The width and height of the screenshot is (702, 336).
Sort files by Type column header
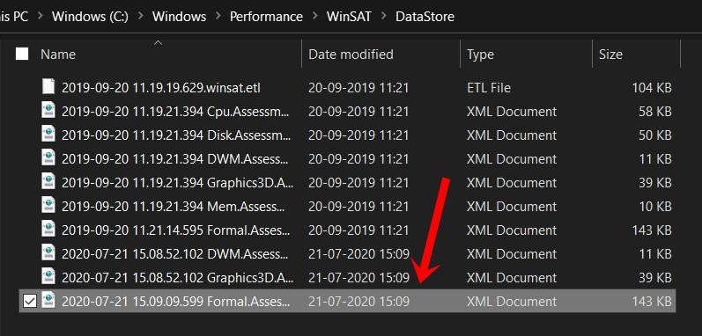pos(526,55)
